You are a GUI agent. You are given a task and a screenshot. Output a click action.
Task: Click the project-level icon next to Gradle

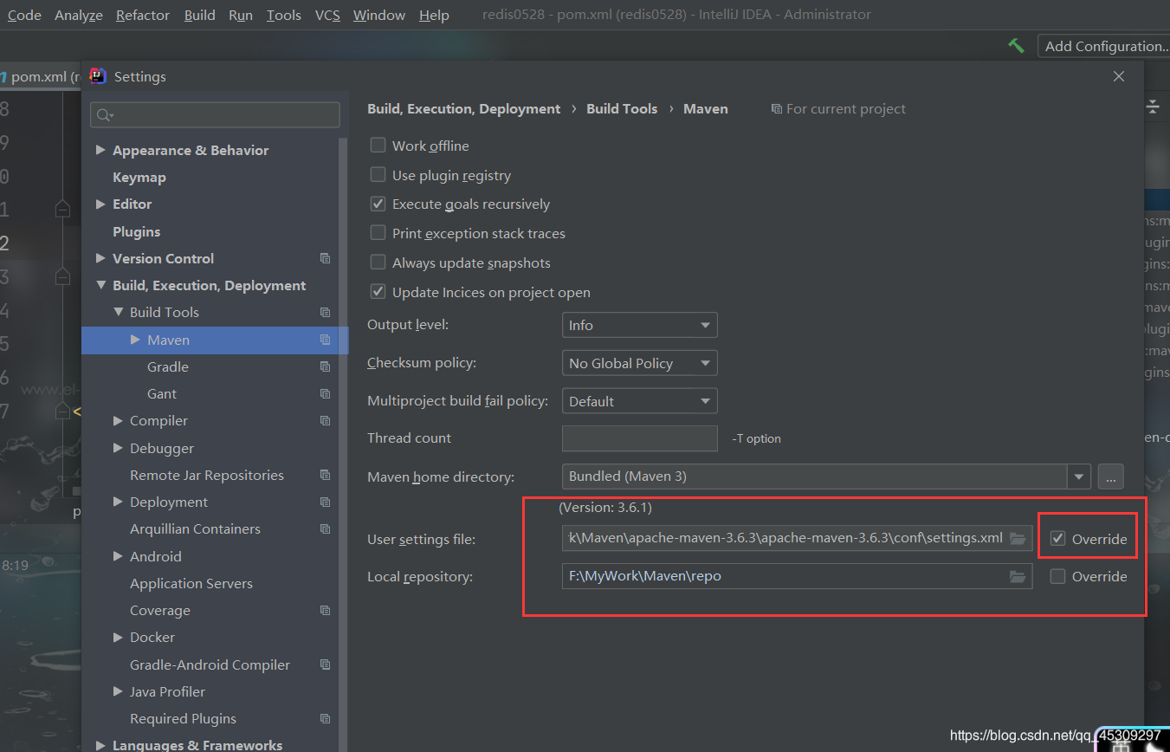point(325,366)
